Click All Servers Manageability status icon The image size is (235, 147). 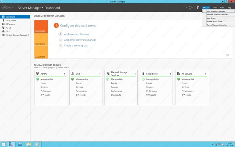tap(178, 79)
